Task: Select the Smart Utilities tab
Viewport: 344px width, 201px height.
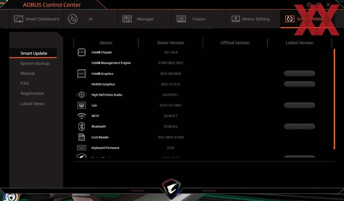Action: pos(307,19)
